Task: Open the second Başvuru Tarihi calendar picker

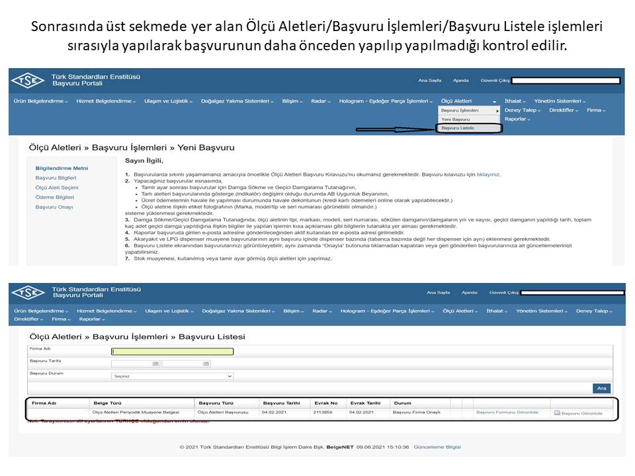Action: [206, 364]
